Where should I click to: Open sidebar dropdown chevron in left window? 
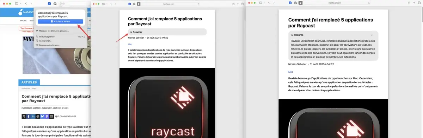(21, 4)
